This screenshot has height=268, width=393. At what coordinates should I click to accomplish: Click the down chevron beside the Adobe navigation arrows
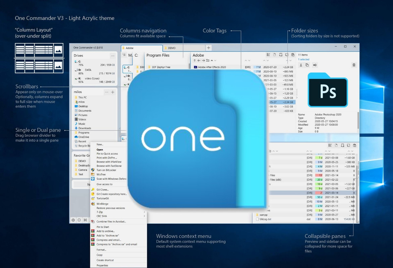coord(215,61)
